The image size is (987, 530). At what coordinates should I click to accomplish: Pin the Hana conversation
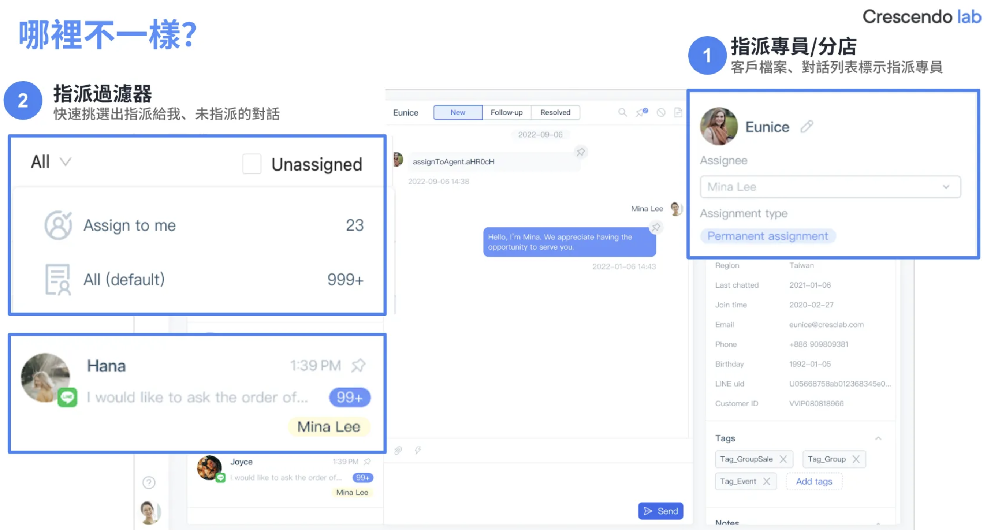(358, 365)
